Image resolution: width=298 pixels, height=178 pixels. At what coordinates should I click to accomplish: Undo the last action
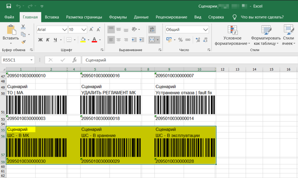point(18,6)
